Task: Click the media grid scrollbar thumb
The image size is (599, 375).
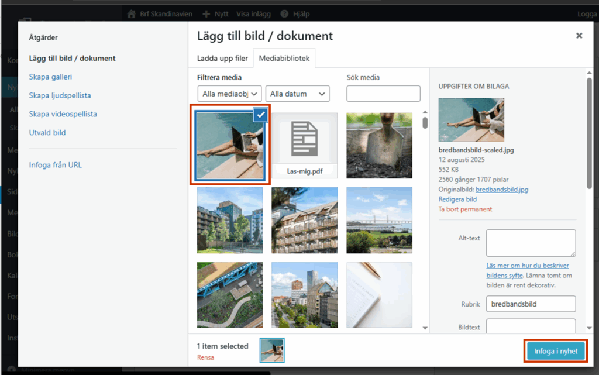Action: 425,123
